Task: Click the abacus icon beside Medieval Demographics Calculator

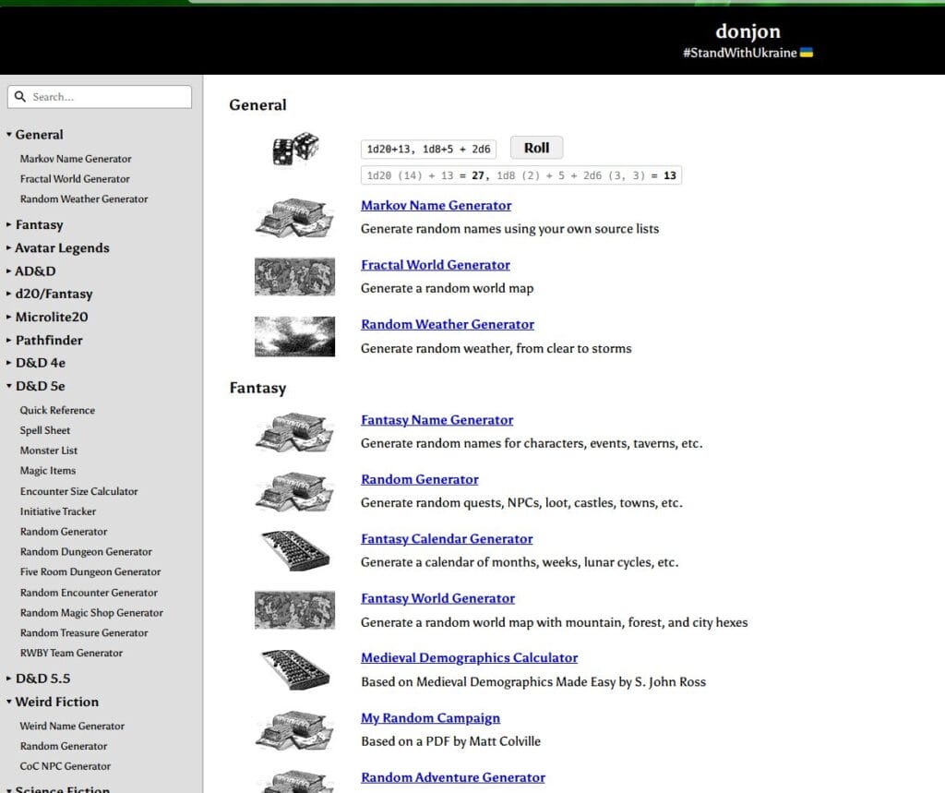Action: (x=294, y=669)
